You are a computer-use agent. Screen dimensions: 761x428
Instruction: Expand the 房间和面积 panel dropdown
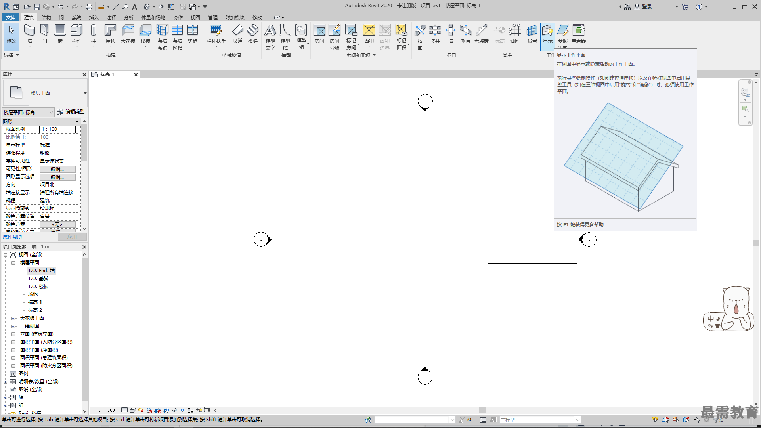pos(361,55)
